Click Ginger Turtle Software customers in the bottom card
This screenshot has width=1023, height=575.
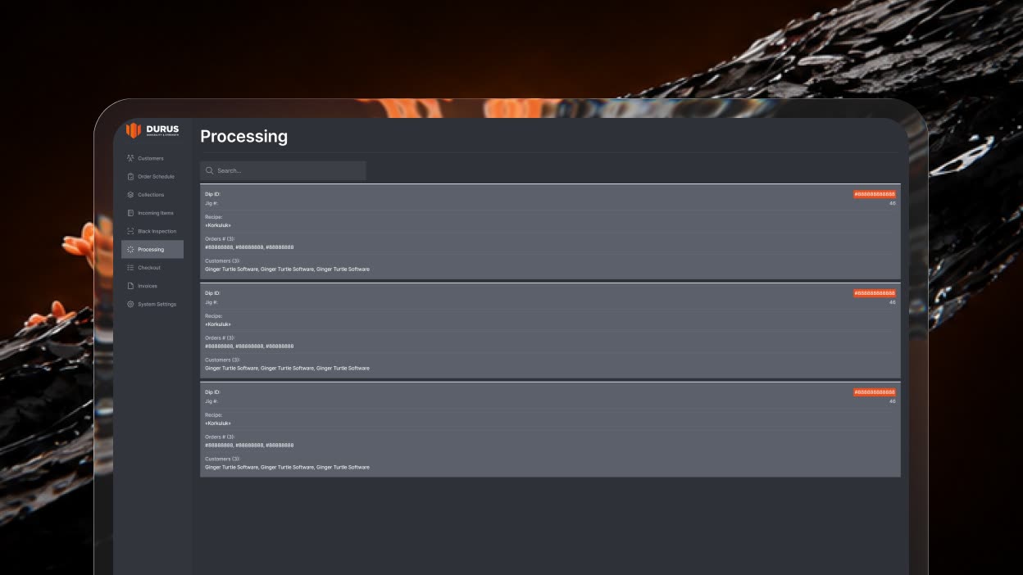pos(287,468)
